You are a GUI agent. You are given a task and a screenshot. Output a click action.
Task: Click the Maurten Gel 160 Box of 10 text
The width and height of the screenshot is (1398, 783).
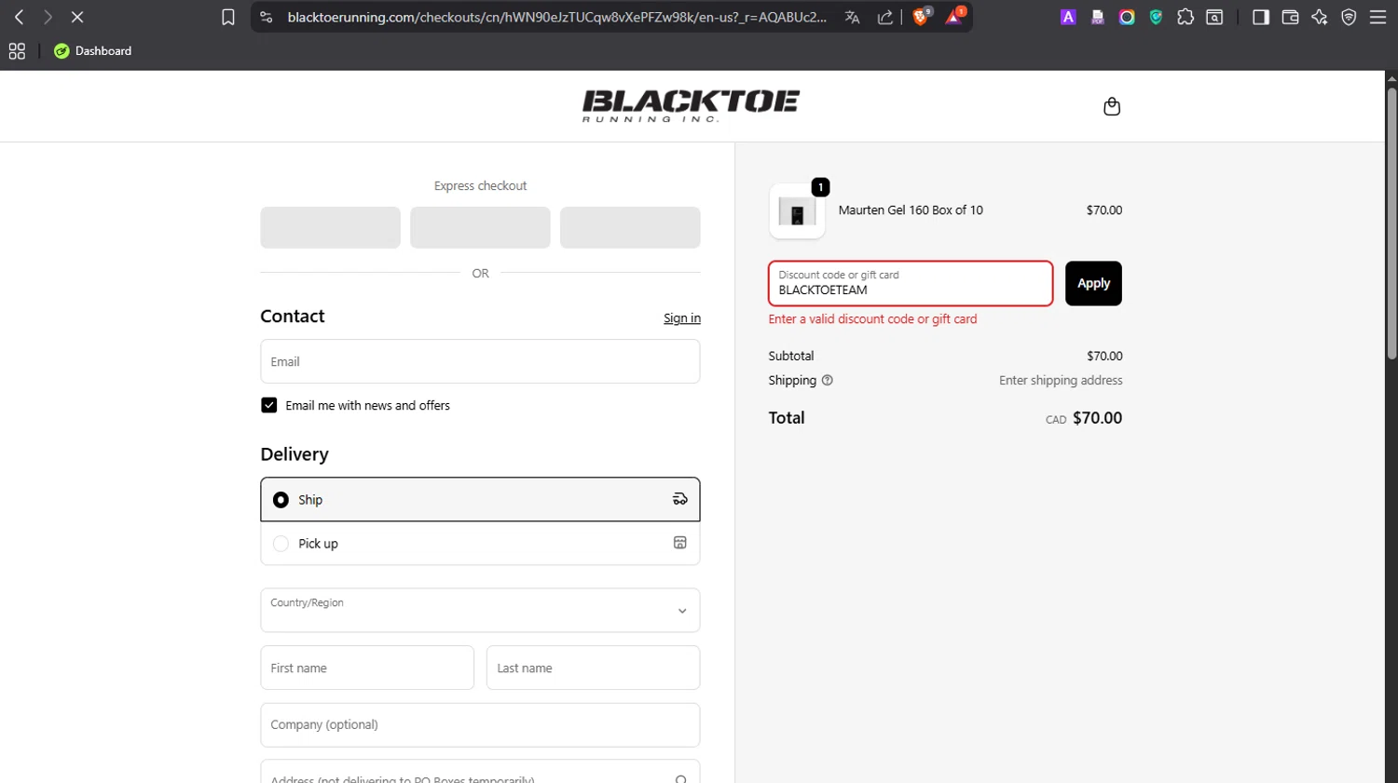pyautogui.click(x=911, y=210)
